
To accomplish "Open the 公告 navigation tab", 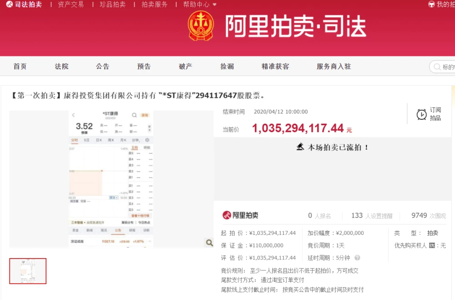I will click(103, 66).
